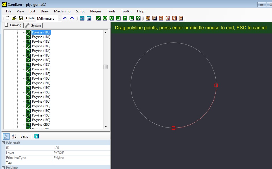The image size is (272, 169).
Task: Toggle the show axis icon
Action: pyautogui.click(x=82, y=18)
